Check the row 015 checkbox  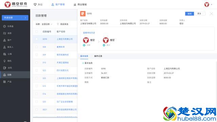click(x=37, y=86)
